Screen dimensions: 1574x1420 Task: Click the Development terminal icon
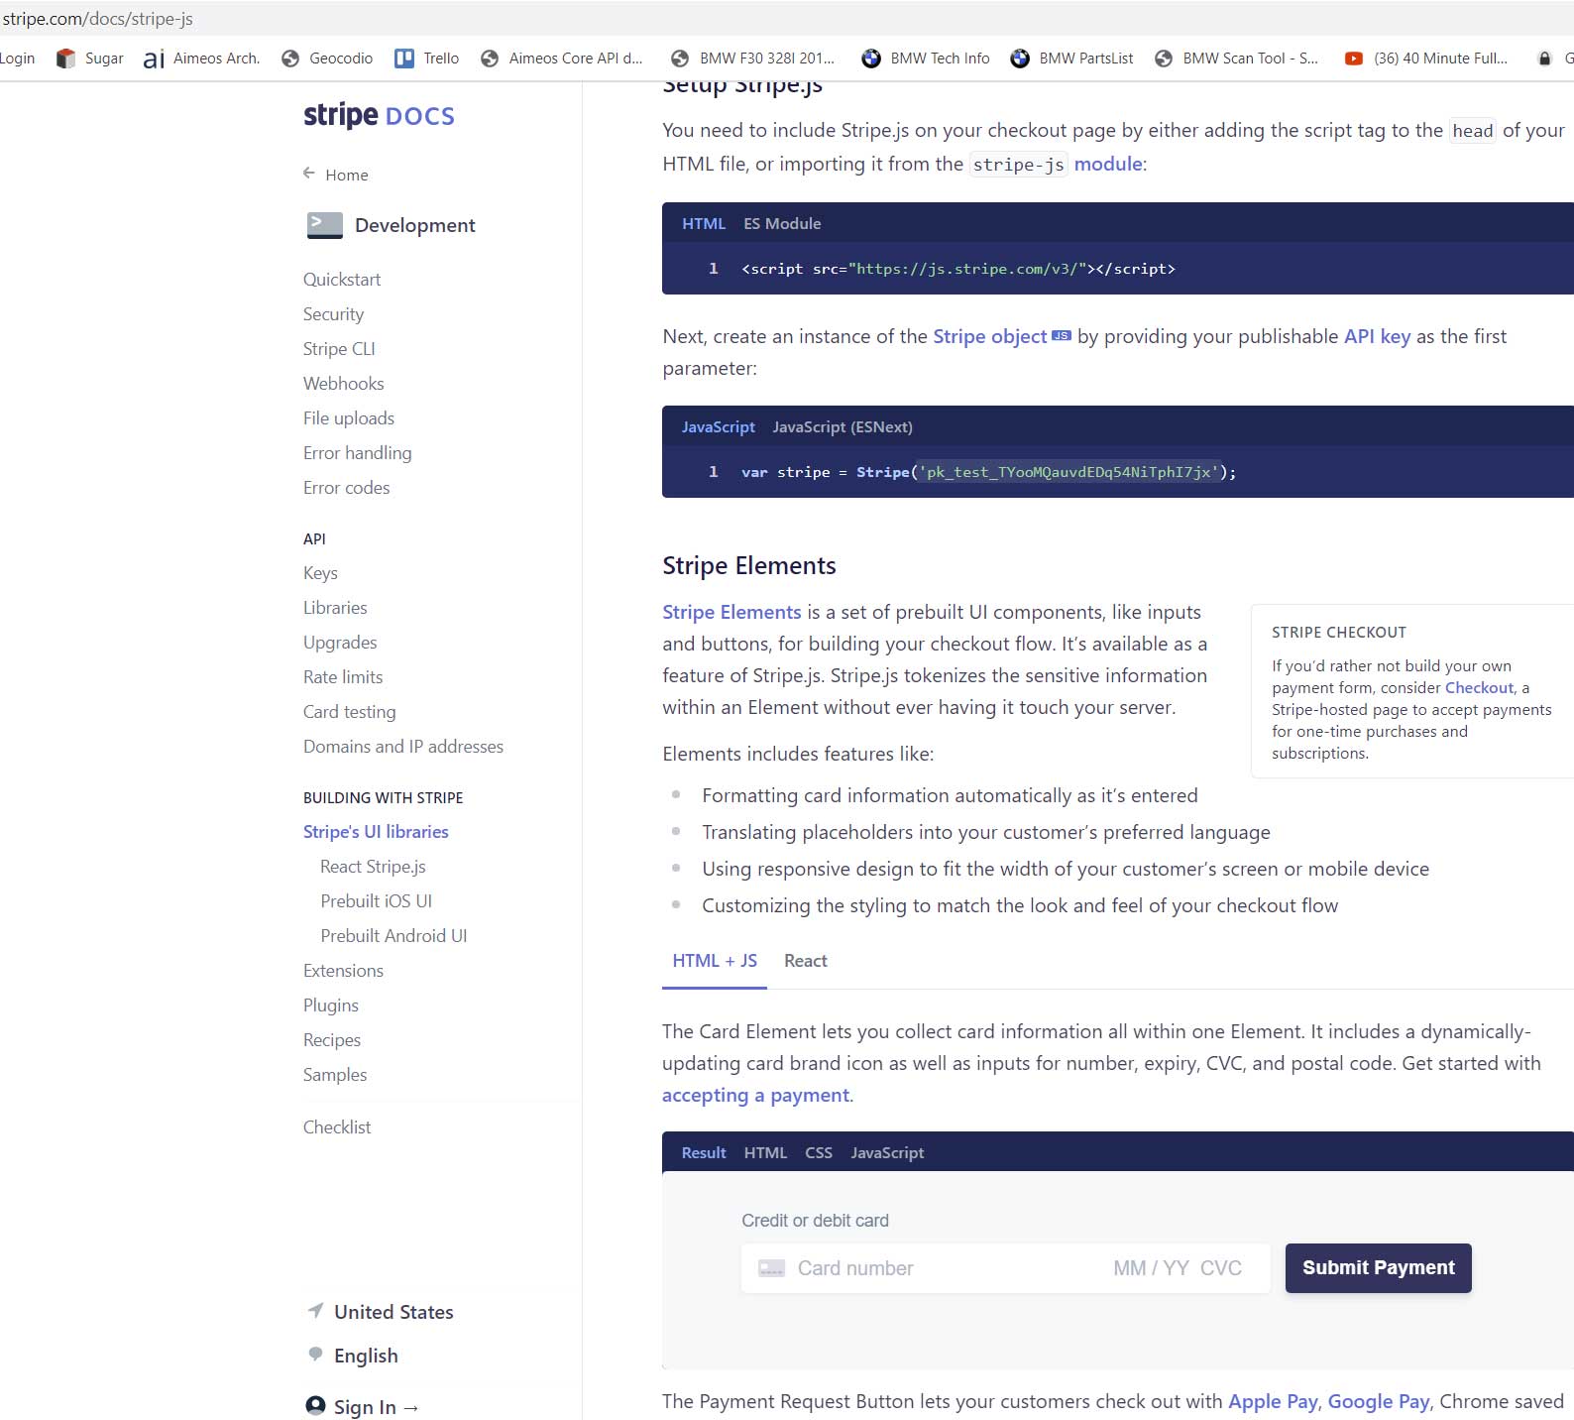(x=325, y=225)
